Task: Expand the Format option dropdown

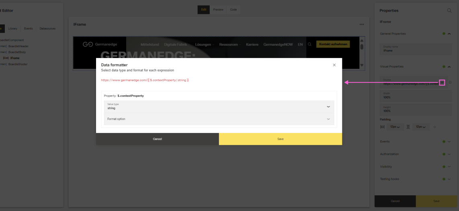Action: click(219, 119)
